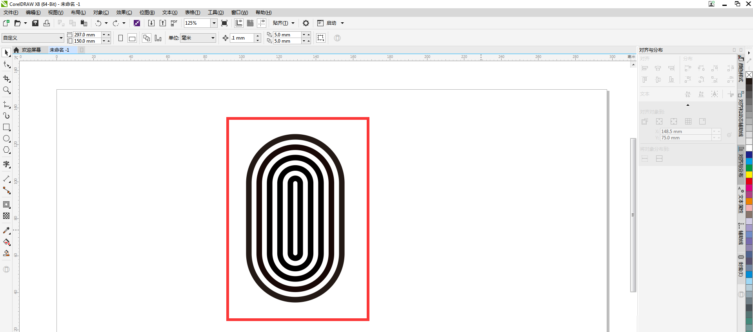Image resolution: width=753 pixels, height=332 pixels.
Task: Pick the yellow swatch in color palette
Action: click(x=749, y=175)
